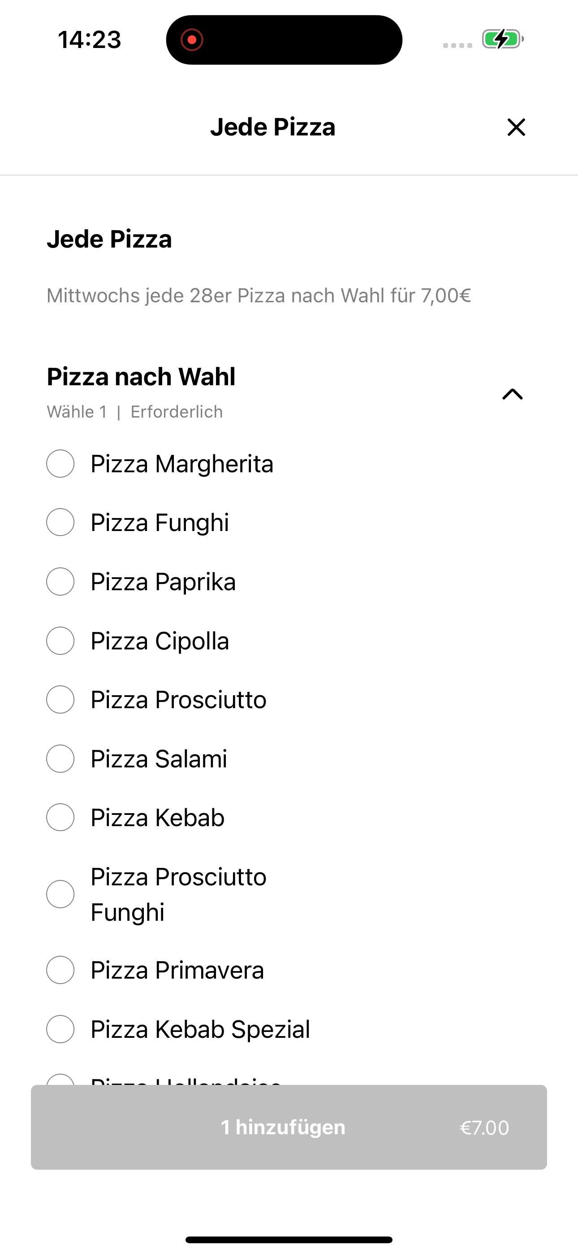Close the Jede Pizza dialog
Image resolution: width=578 pixels, height=1254 pixels.
516,127
